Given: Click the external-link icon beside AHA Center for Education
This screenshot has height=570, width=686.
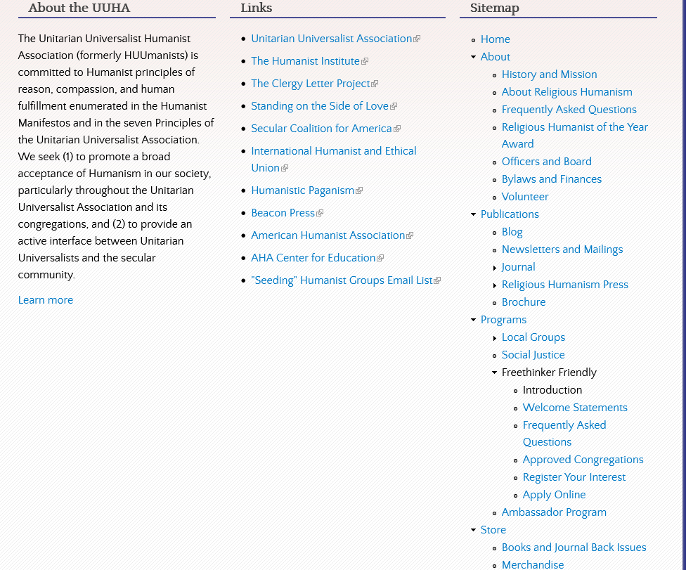Looking at the screenshot, I should (381, 258).
